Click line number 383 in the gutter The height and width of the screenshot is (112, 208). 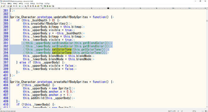6,17
